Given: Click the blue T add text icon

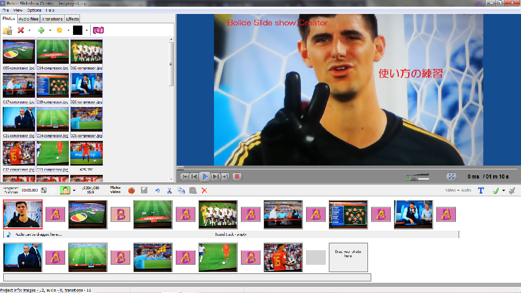Looking at the screenshot, I should 481,190.
